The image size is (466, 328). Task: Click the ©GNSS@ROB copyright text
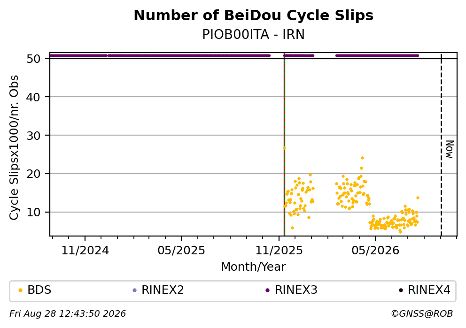click(x=422, y=314)
